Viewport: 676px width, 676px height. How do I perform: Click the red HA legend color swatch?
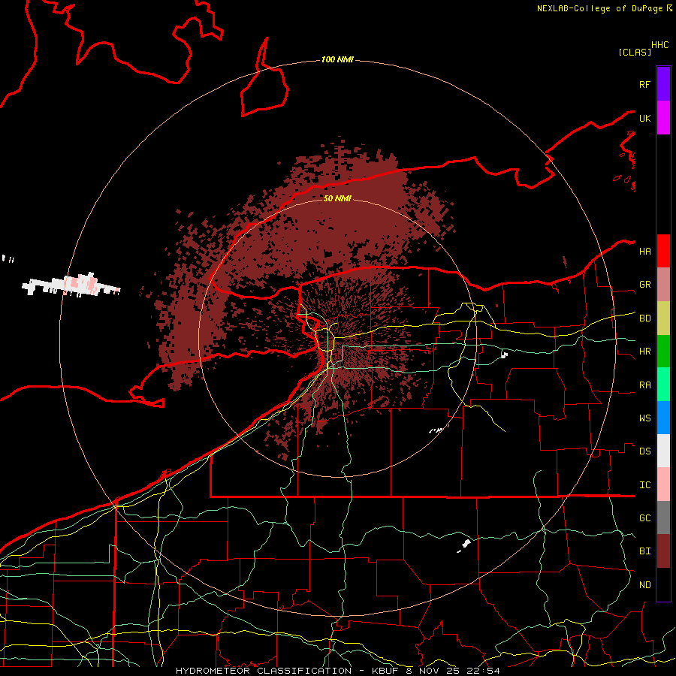coord(663,251)
